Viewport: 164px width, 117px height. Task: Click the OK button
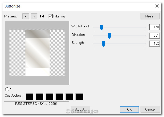(129, 109)
